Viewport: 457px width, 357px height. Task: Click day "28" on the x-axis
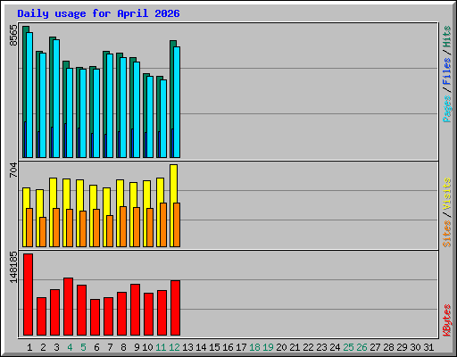pyautogui.click(x=388, y=347)
